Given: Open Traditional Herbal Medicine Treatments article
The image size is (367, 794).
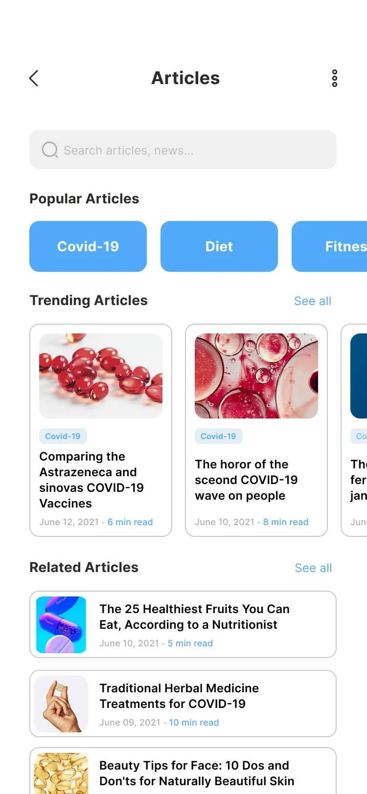Looking at the screenshot, I should tap(179, 696).
